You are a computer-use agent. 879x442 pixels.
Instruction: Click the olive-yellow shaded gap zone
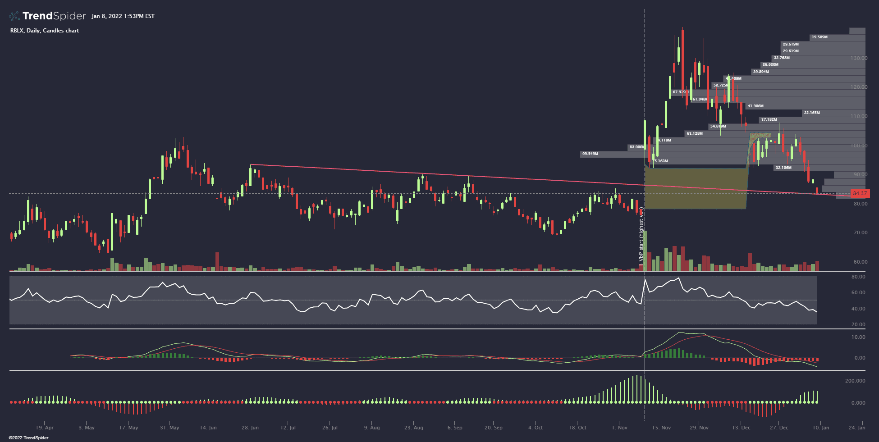(695, 188)
